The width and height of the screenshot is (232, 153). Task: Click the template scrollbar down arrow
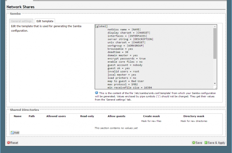(215, 84)
